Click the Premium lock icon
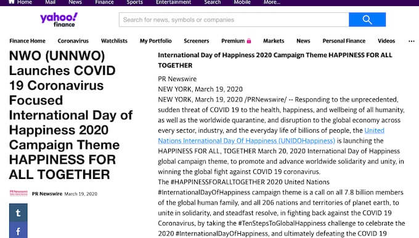 (x=249, y=41)
